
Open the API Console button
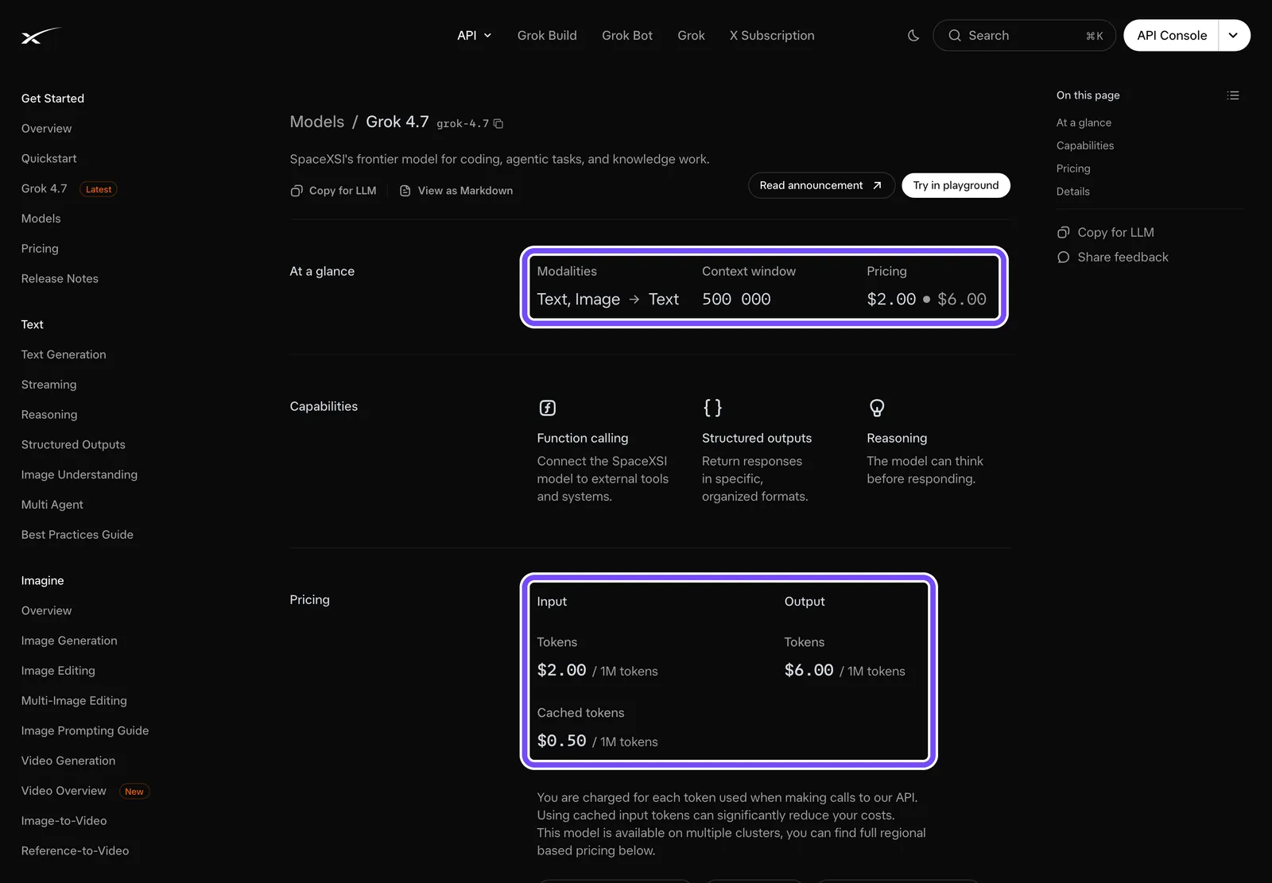pos(1172,36)
